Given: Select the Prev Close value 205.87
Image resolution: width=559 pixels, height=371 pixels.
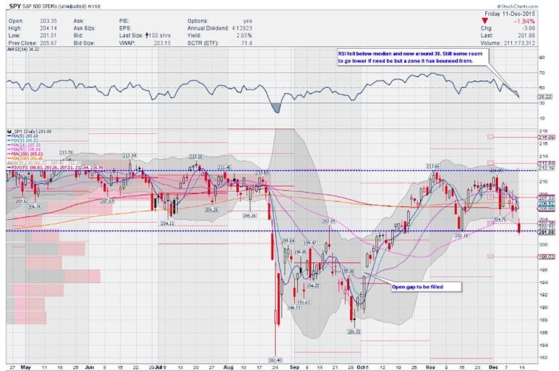Looking at the screenshot, I should [48, 43].
